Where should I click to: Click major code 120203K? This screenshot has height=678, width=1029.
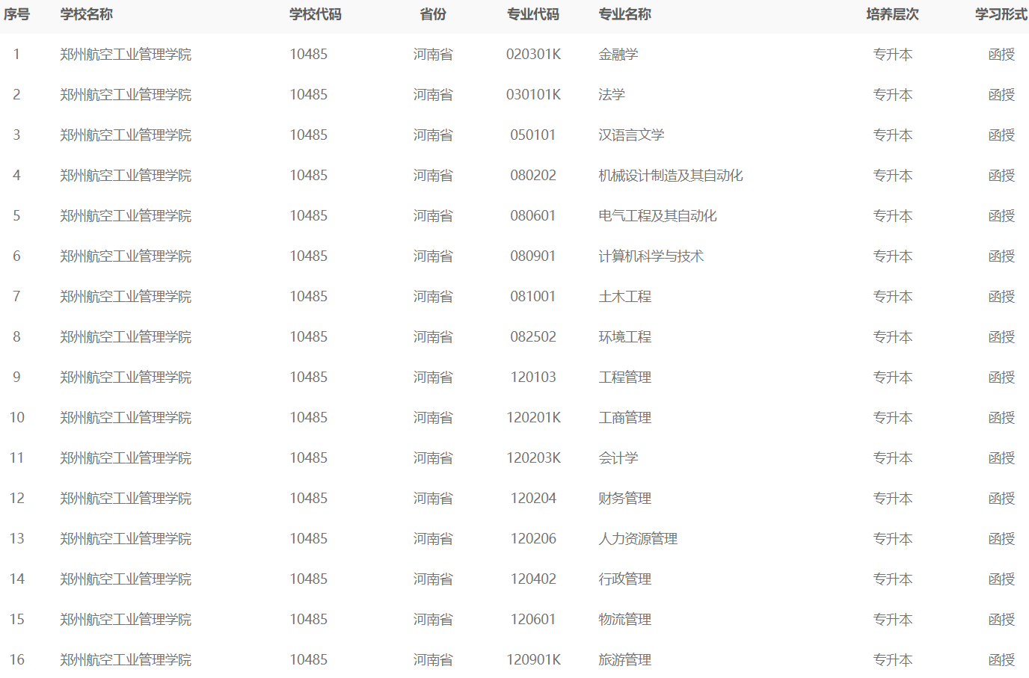click(x=533, y=458)
